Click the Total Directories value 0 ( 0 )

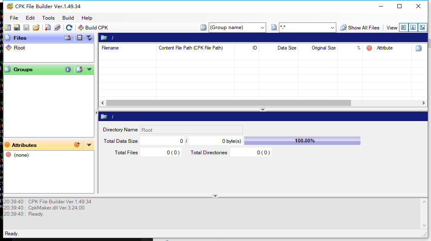point(251,153)
